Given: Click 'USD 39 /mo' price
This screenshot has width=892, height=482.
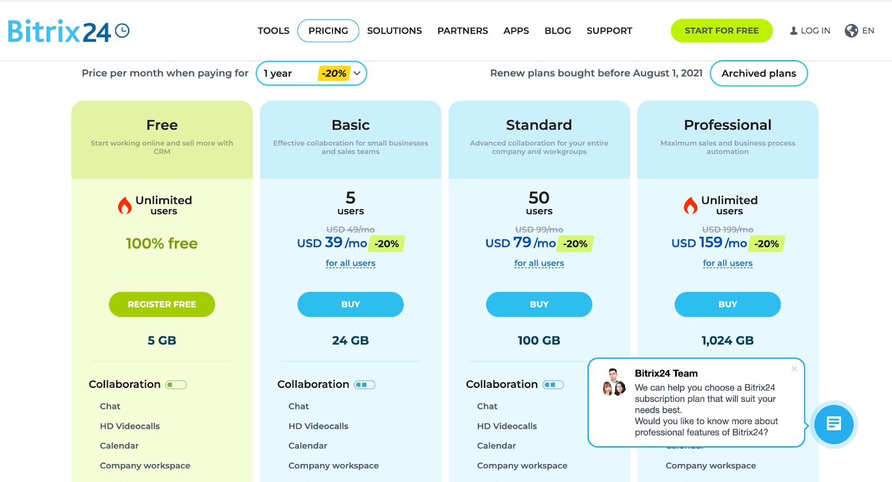Looking at the screenshot, I should (332, 243).
